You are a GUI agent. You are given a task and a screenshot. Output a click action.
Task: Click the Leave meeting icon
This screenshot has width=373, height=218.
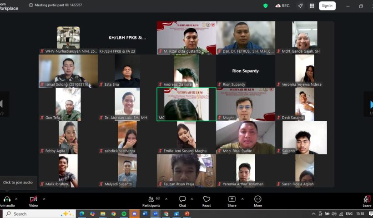(367, 199)
